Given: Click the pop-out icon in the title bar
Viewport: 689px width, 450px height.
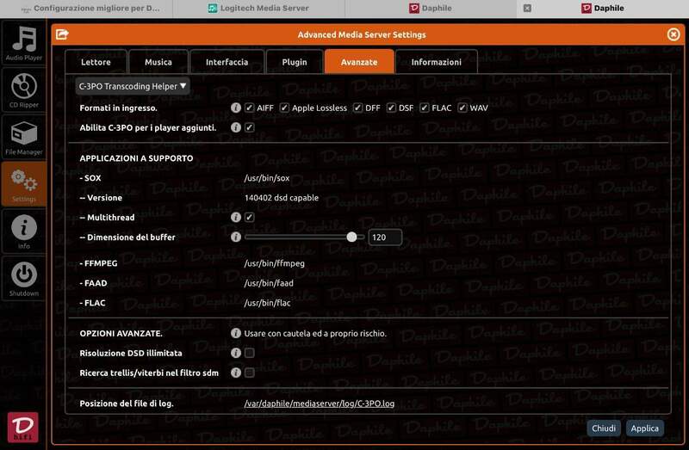Looking at the screenshot, I should (x=62, y=34).
